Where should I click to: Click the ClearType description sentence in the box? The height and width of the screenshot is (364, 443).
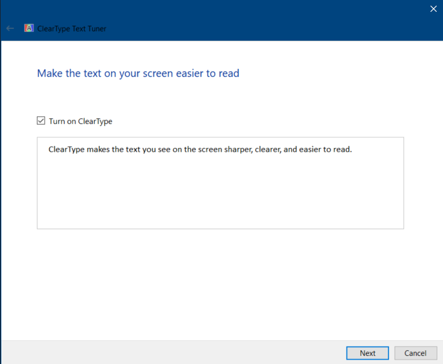pos(200,149)
